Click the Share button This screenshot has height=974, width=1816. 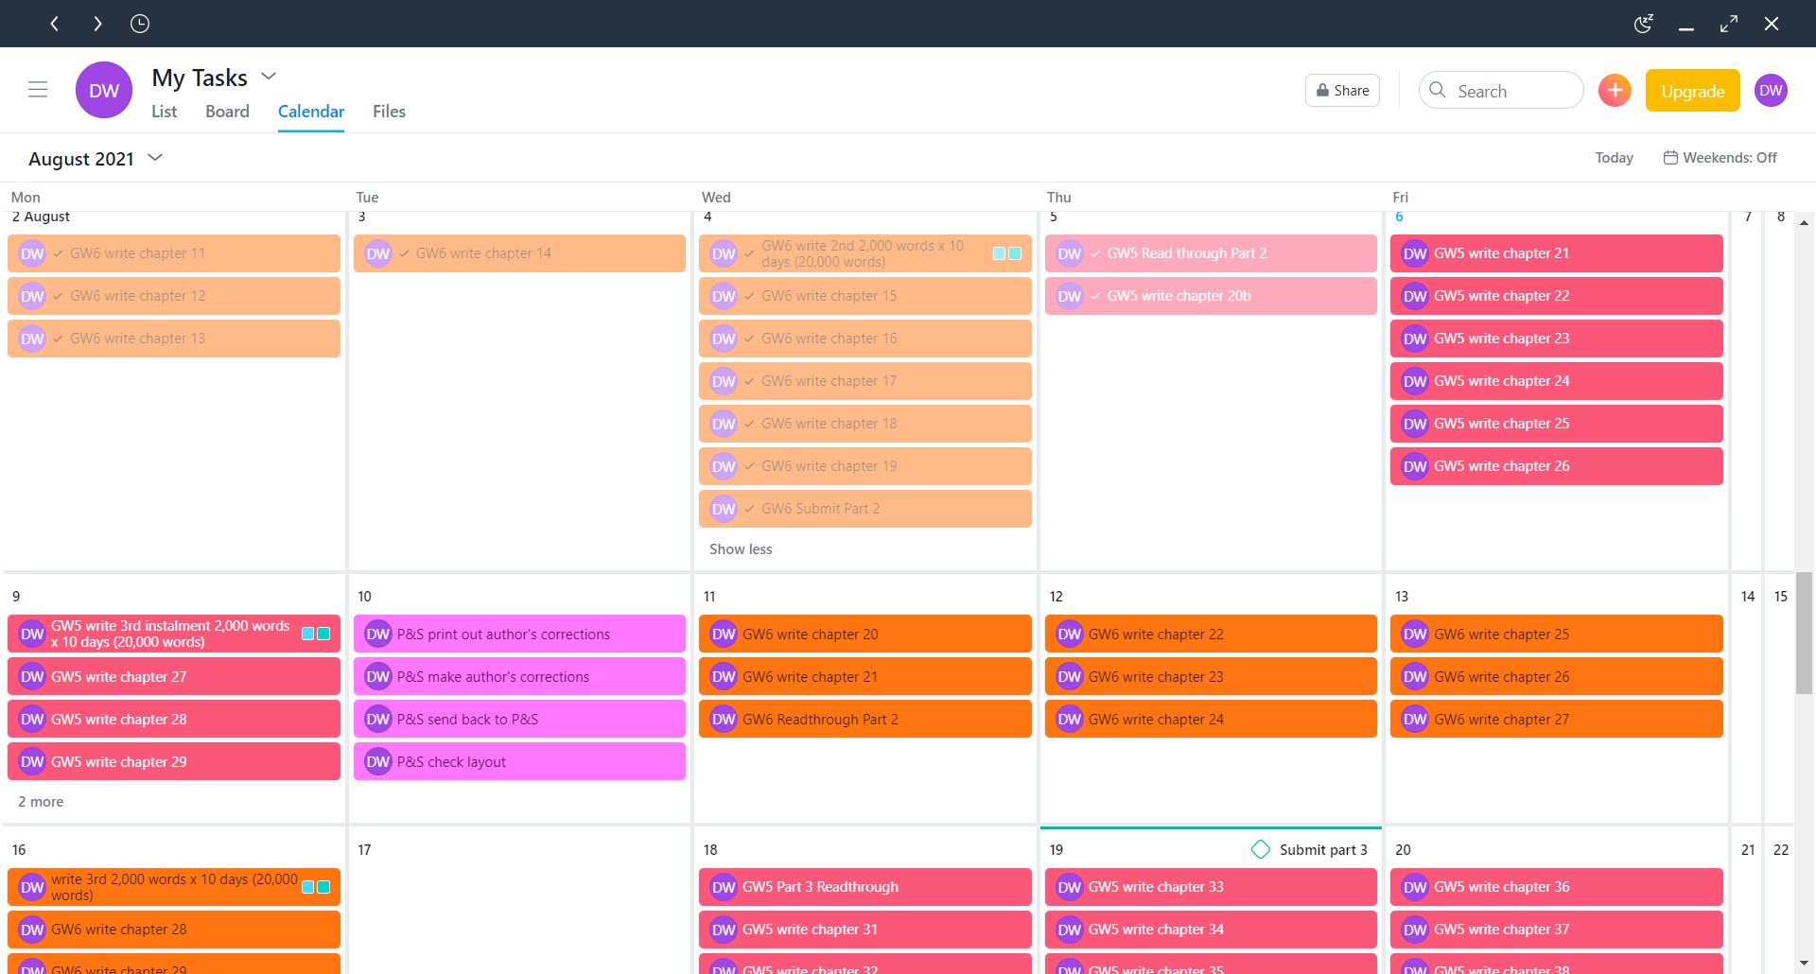coord(1342,91)
